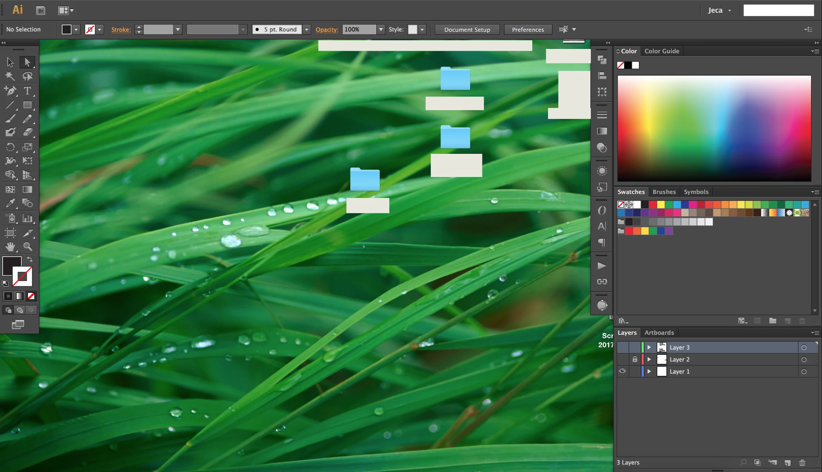
Task: Switch to the Brushes tab
Action: coord(664,192)
